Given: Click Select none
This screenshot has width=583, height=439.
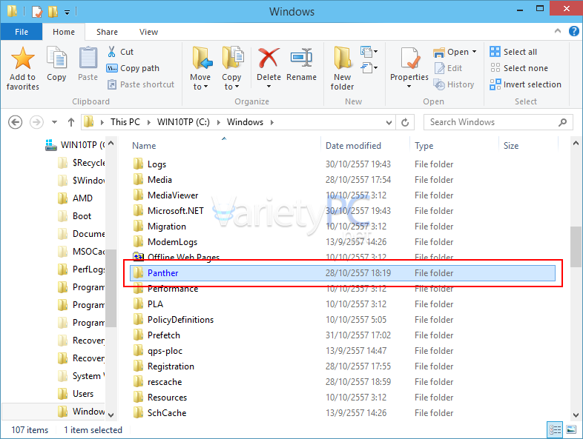Looking at the screenshot, I should click(x=518, y=68).
